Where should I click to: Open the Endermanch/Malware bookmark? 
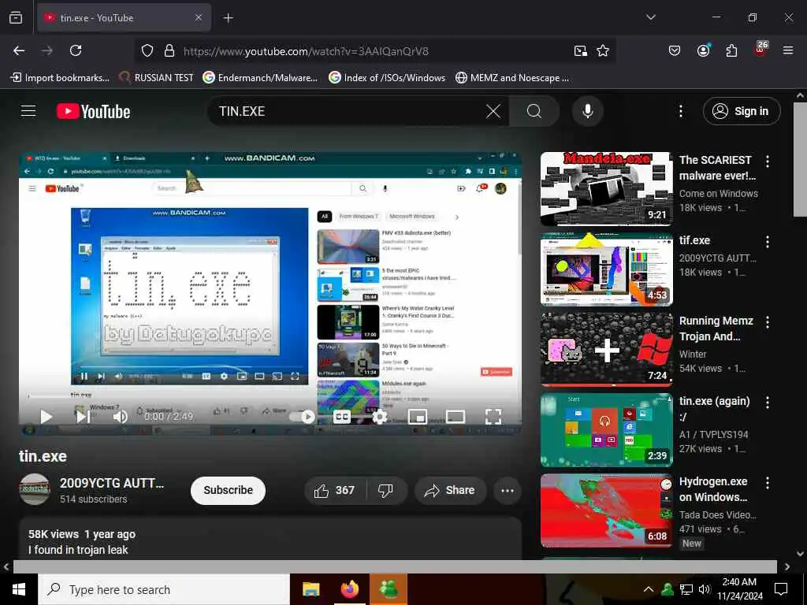(x=260, y=78)
